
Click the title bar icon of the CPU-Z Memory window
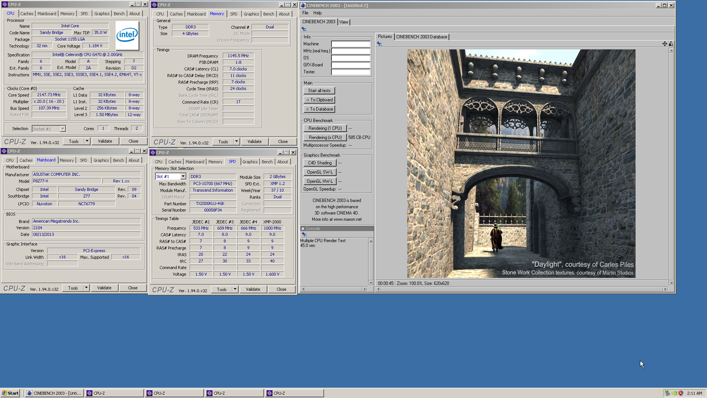[x=154, y=5]
